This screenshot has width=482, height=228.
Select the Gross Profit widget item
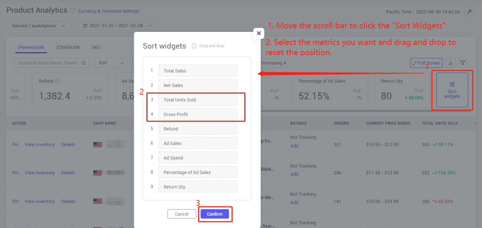(198, 114)
